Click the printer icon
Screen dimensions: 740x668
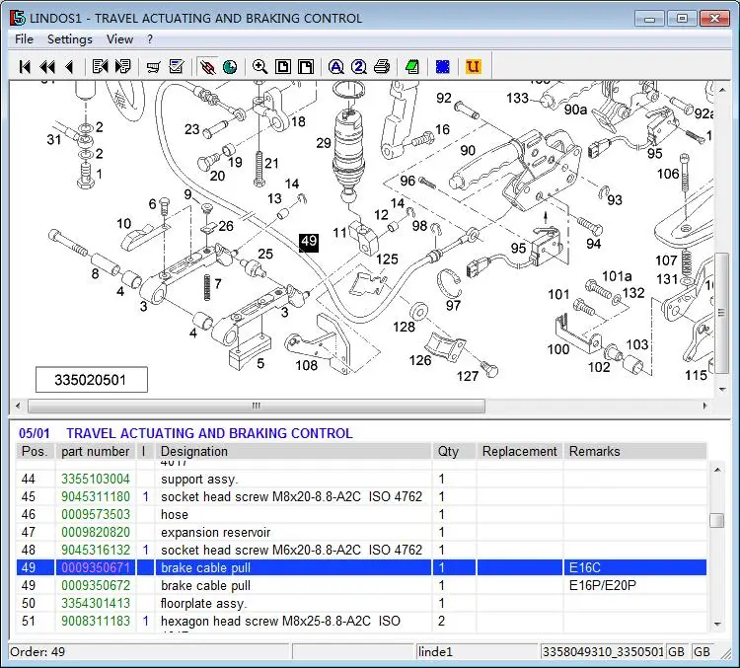click(381, 66)
